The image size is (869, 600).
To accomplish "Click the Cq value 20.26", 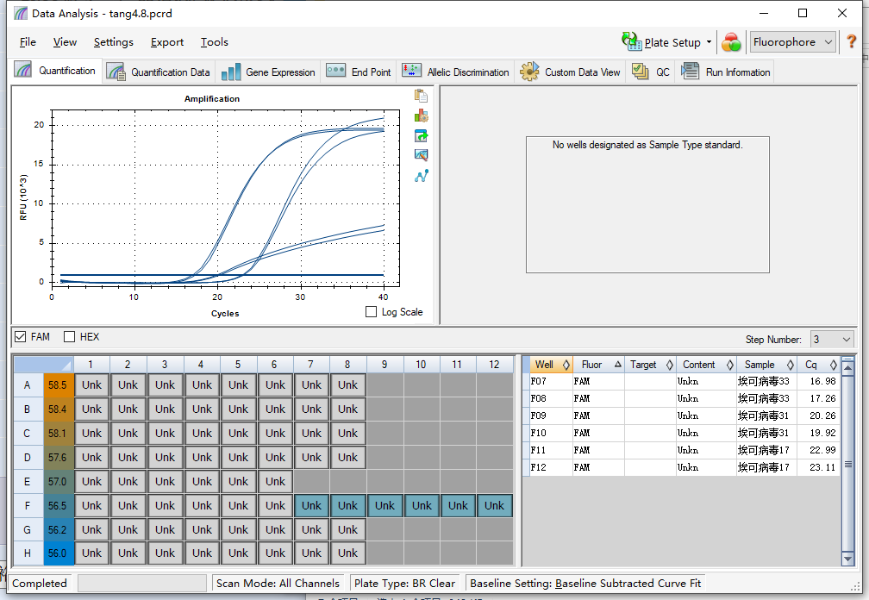I will 822,416.
